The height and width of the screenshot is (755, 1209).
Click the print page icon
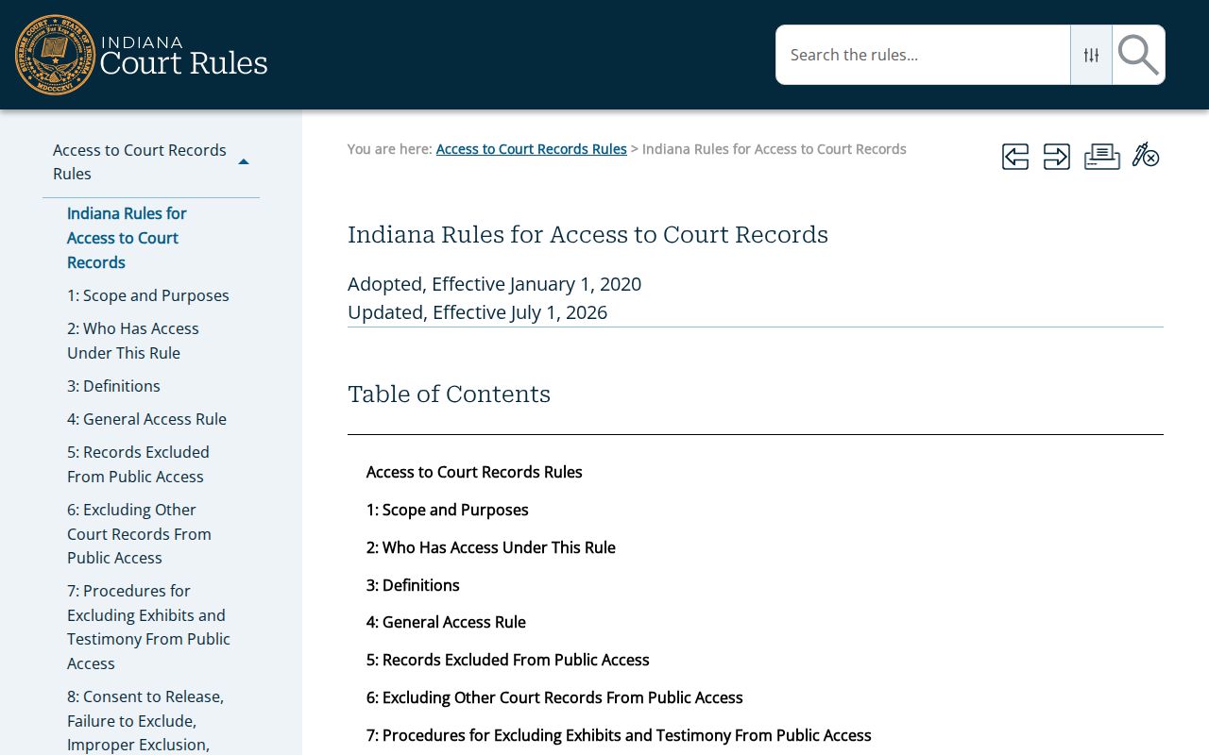coord(1102,156)
